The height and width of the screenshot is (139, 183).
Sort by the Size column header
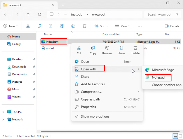click(x=167, y=34)
